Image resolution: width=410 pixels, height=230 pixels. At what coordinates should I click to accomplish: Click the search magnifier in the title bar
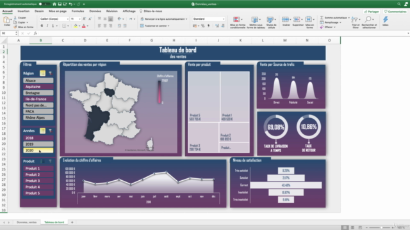(x=398, y=4)
